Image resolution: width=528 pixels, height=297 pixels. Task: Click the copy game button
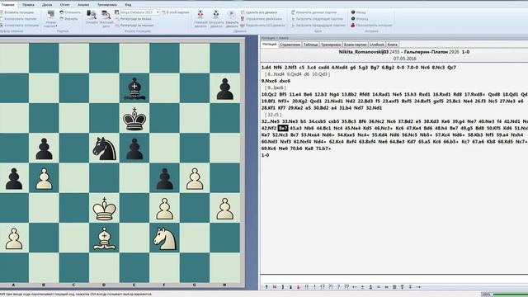pos(18,19)
